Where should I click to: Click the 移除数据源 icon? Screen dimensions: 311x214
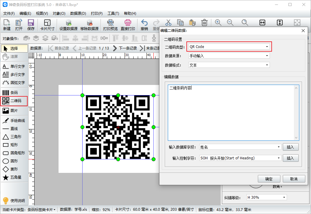click(89, 25)
